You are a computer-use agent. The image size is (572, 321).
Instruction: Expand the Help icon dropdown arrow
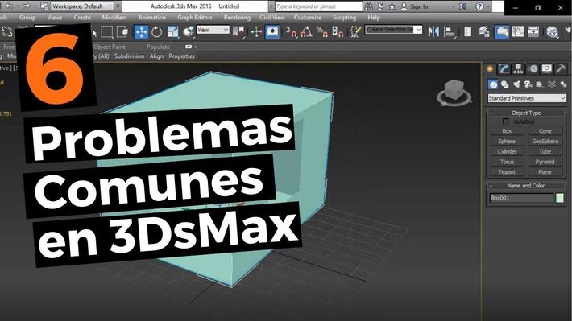tap(488, 7)
